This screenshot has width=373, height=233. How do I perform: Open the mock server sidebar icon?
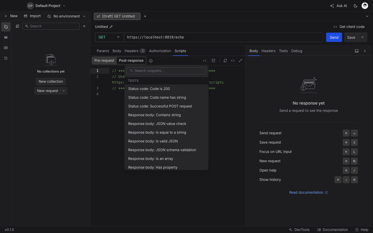[x=6, y=48]
